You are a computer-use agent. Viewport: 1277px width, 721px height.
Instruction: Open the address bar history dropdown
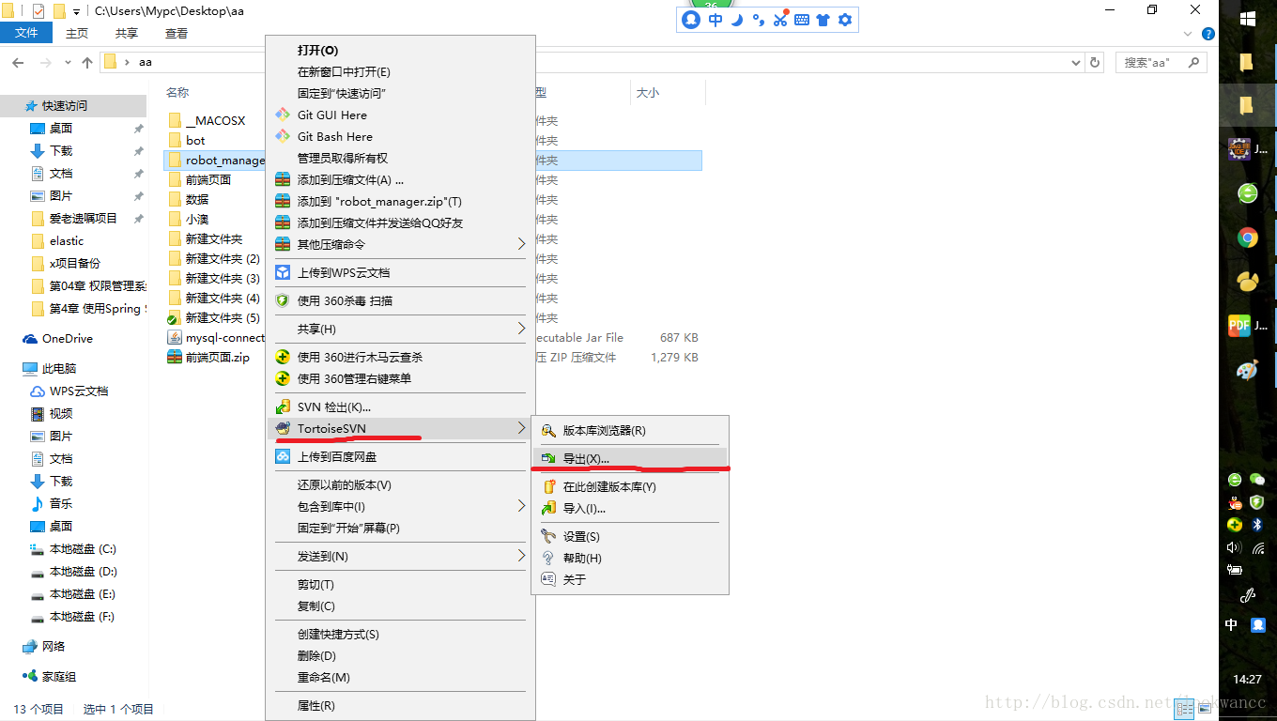[1076, 62]
